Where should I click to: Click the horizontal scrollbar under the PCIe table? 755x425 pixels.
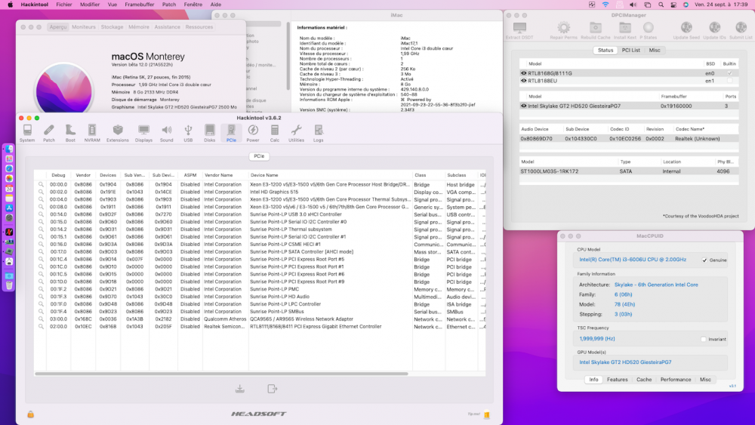click(x=221, y=374)
